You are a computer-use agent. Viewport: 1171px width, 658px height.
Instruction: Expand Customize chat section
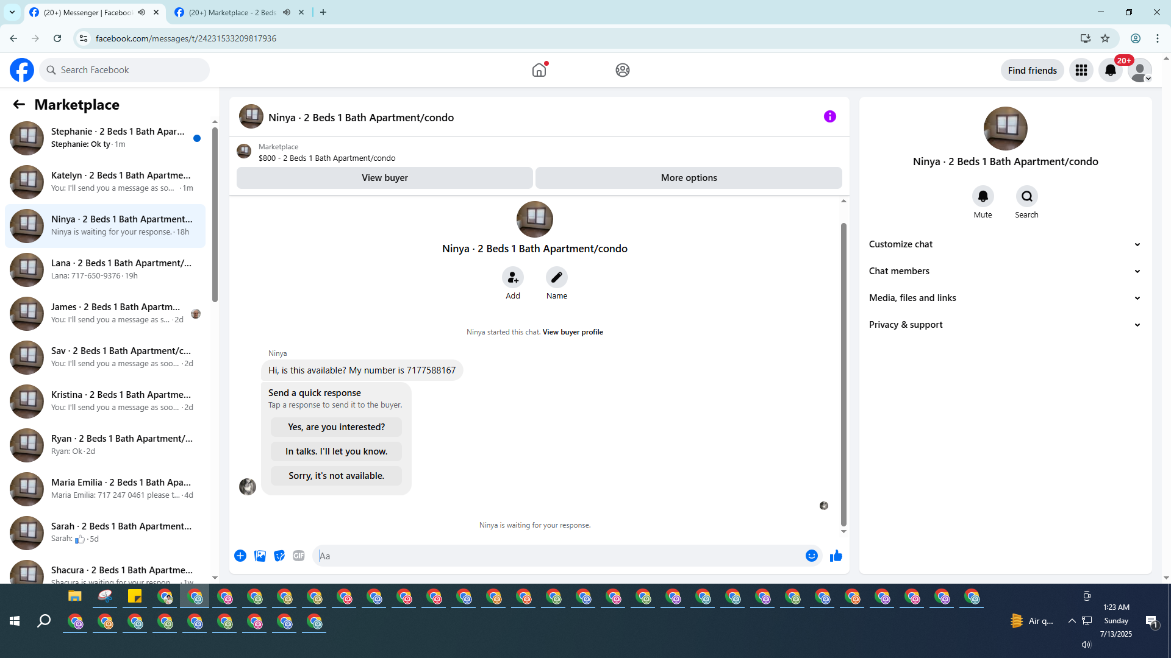pyautogui.click(x=1004, y=244)
